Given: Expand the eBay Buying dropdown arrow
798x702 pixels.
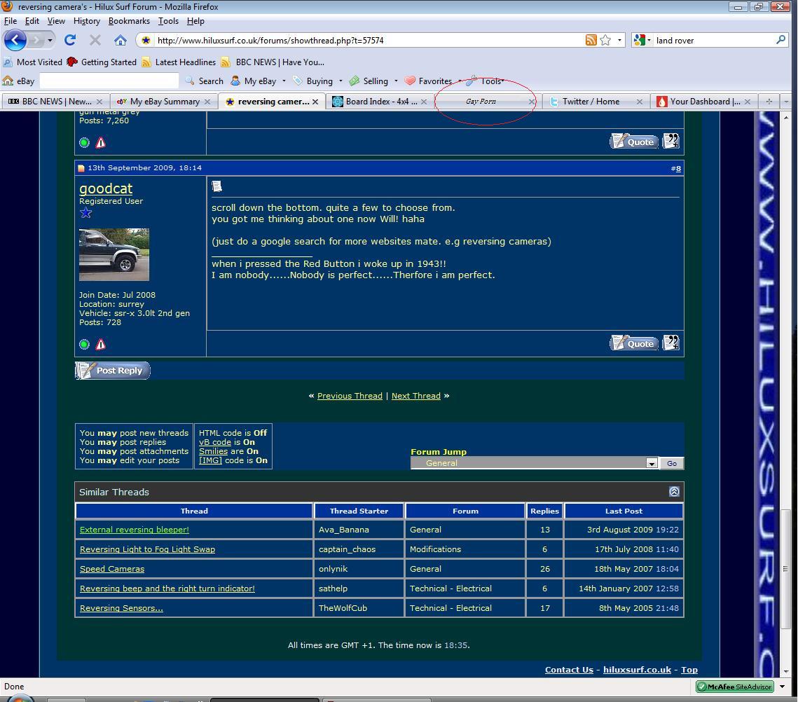Looking at the screenshot, I should [340, 81].
